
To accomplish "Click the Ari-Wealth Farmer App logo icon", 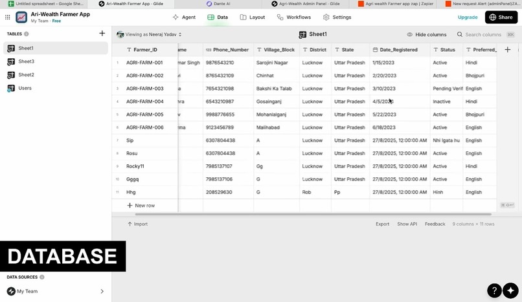I will click(x=21, y=17).
